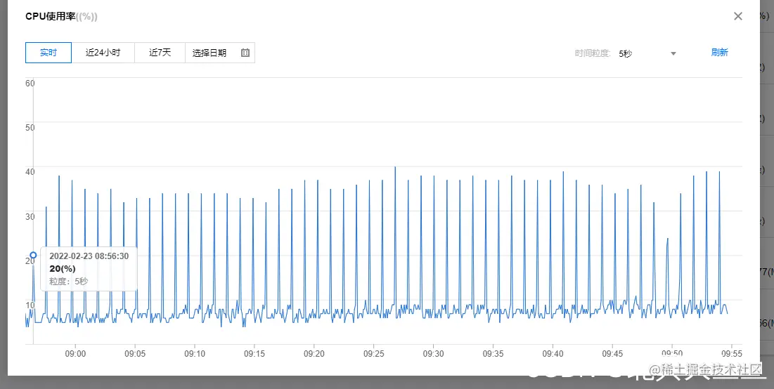Click the highlighted data point marker at 20%
774x389 pixels.
point(33,256)
